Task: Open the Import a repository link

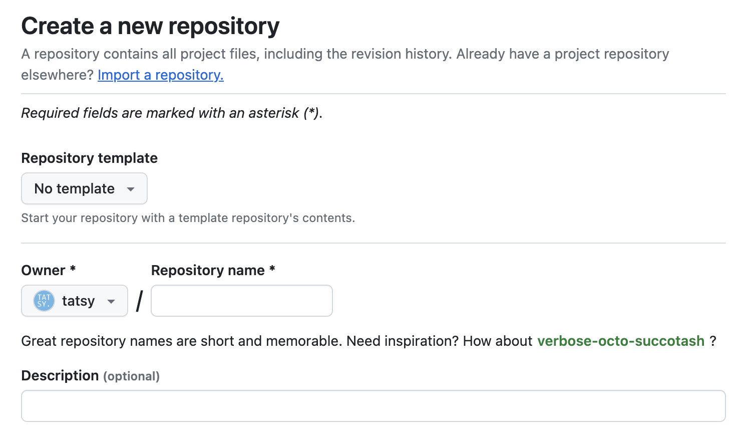Action: [x=161, y=75]
